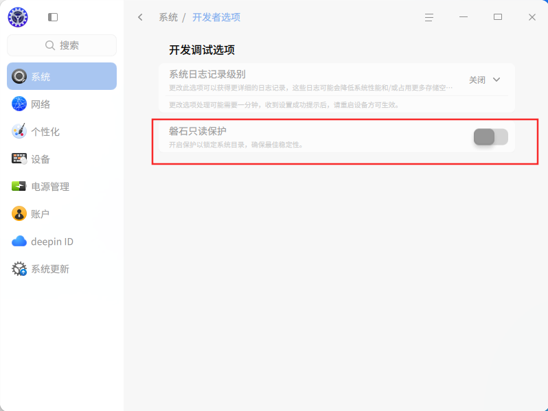
Task: Open 电源管理 settings in sidebar
Action: (x=62, y=186)
